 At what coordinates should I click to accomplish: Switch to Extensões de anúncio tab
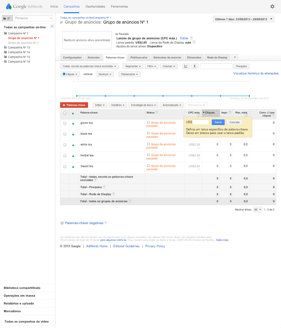[167, 57]
